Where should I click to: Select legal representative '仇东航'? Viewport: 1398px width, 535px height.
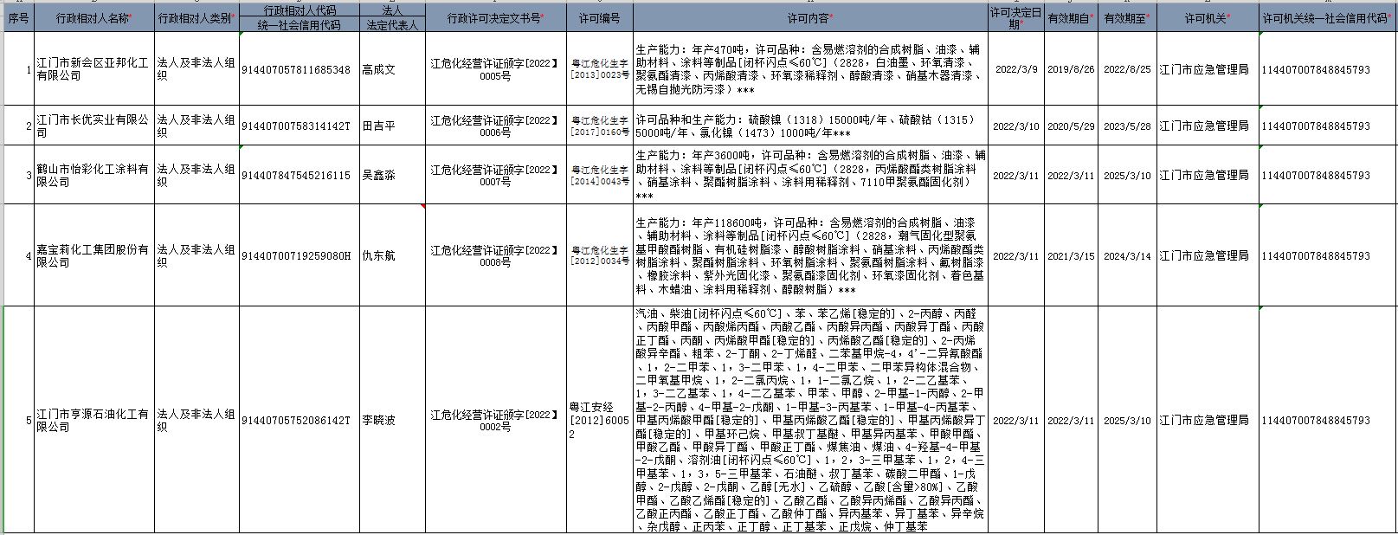point(392,255)
